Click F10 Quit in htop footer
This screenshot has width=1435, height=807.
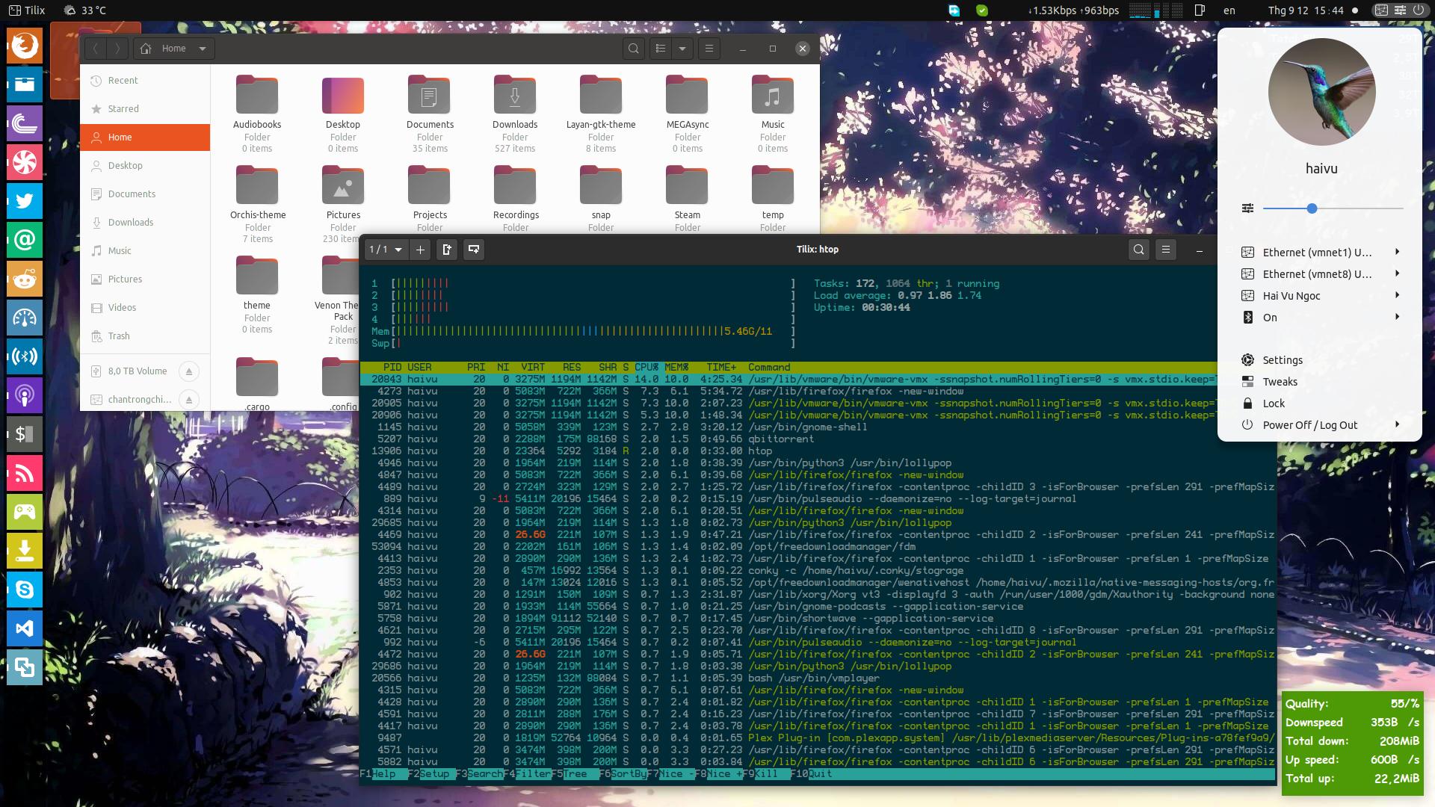click(811, 774)
